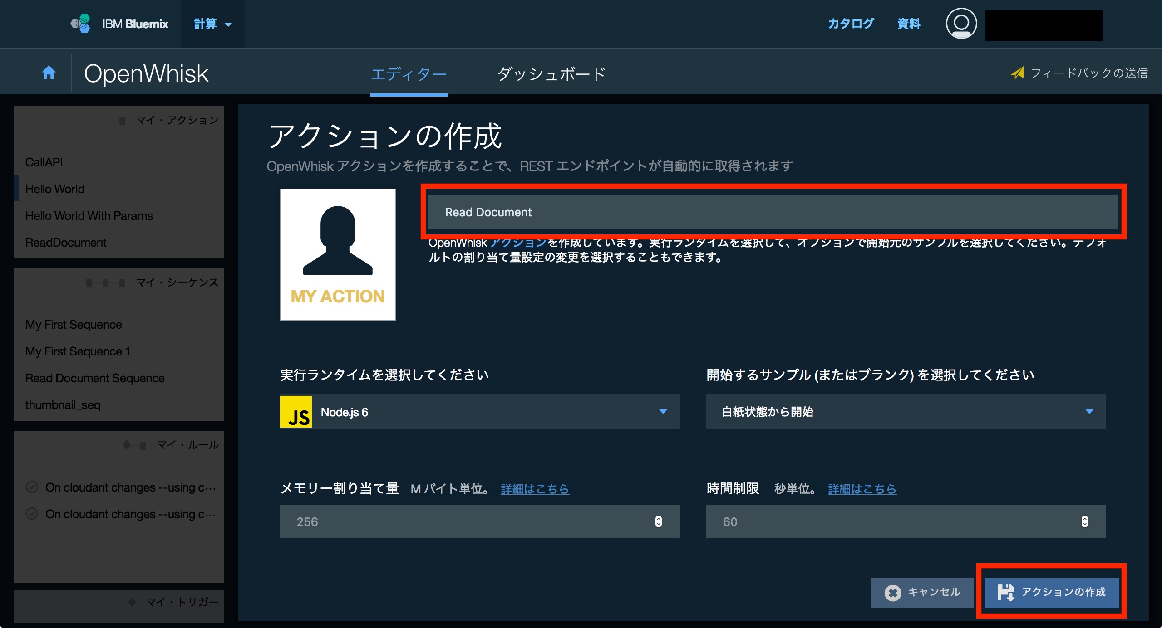Open the user profile avatar icon
Screen dimensions: 1162x628
click(961, 24)
